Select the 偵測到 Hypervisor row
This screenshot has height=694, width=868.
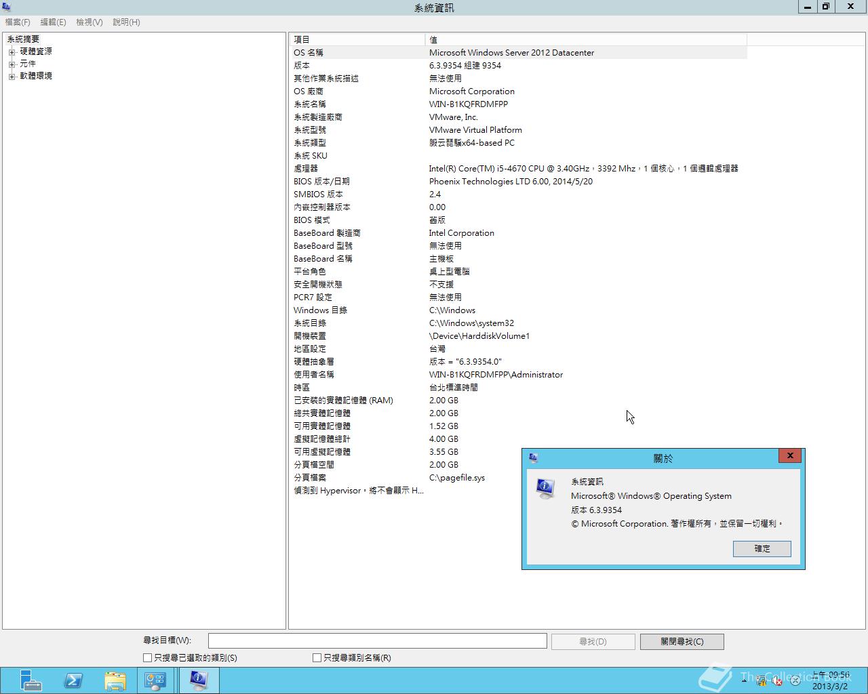tap(519, 490)
